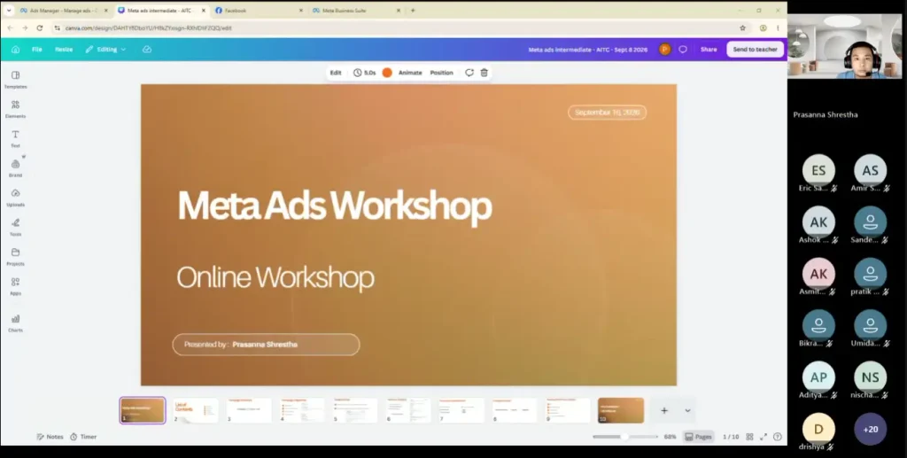
Task: Select page 5 thumbnail
Action: (355, 410)
